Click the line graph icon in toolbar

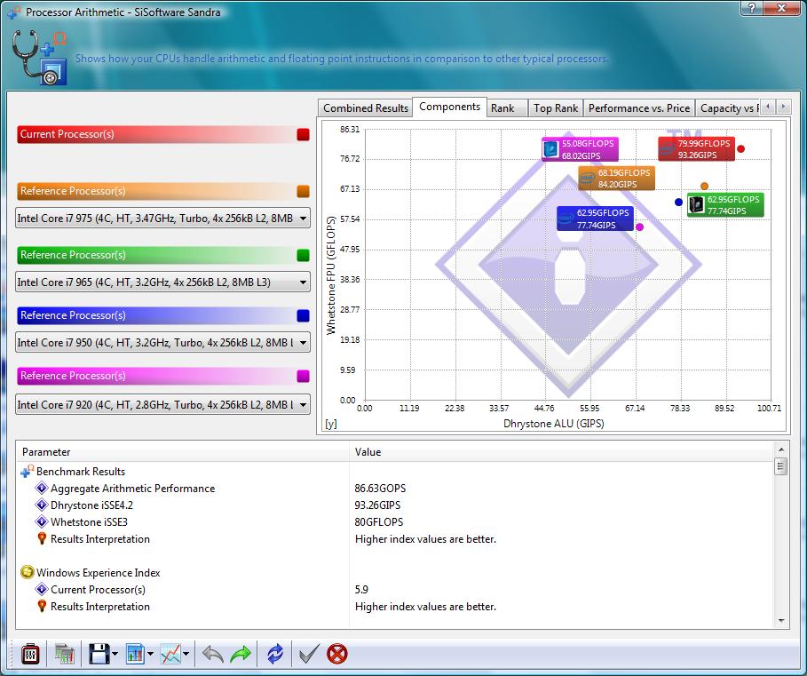pyautogui.click(x=170, y=655)
